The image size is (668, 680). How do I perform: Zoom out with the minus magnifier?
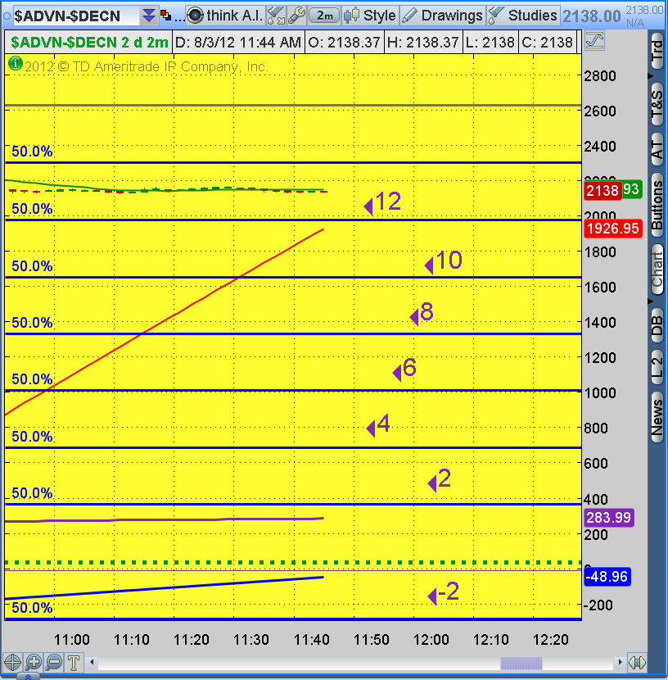[x=54, y=662]
